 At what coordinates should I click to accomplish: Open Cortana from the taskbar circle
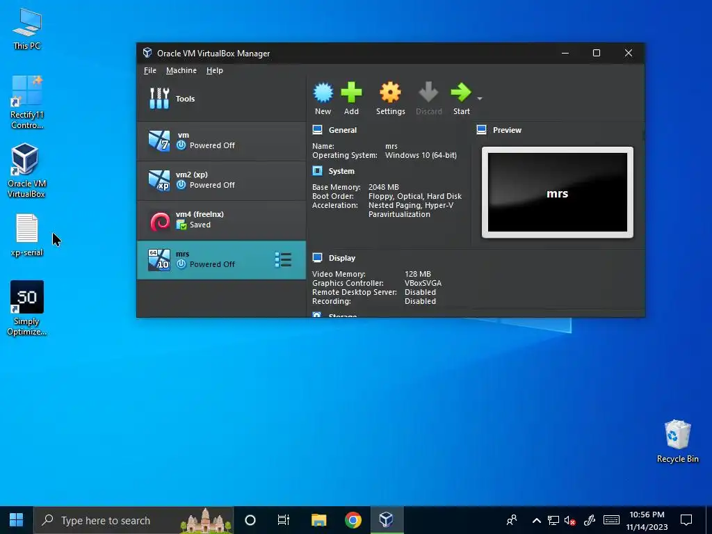tap(250, 520)
